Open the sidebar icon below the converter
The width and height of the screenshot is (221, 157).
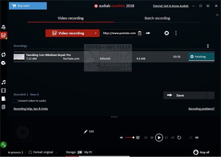point(3,63)
